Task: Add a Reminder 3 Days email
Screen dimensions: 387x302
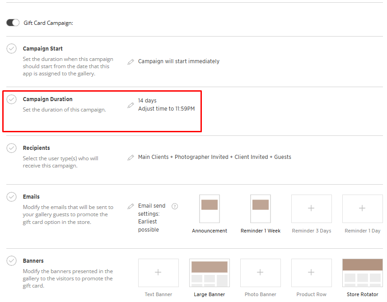Action: 311,209
